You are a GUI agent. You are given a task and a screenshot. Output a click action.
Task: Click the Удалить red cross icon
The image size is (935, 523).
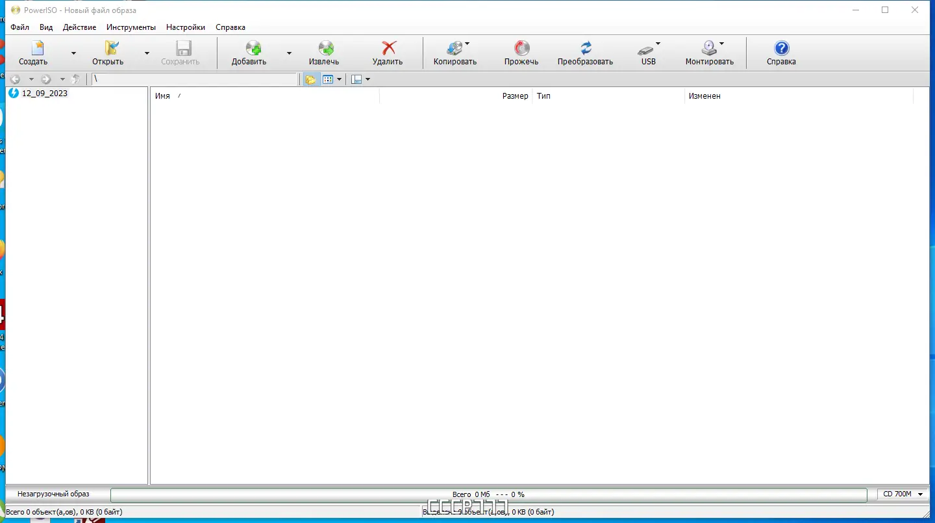[389, 48]
